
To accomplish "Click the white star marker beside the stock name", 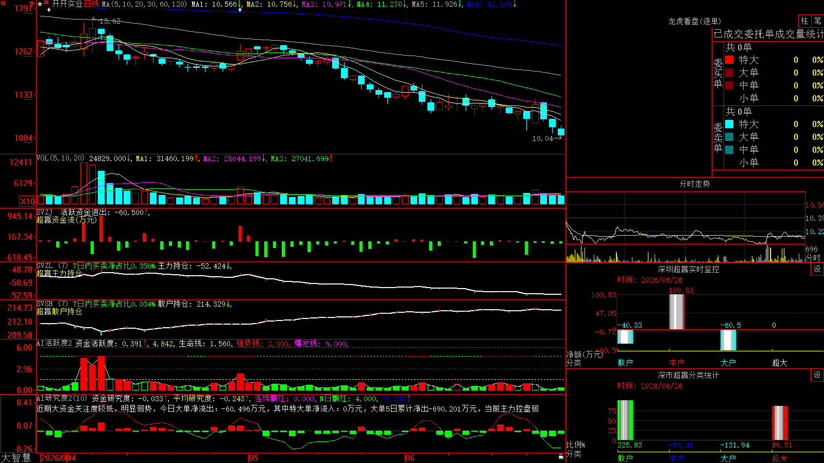I will coord(40,4).
